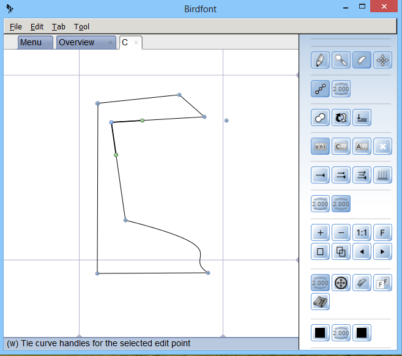This screenshot has width=402, height=356.
Task: Click the isolated edit point right of the glyph
Action: coord(226,121)
